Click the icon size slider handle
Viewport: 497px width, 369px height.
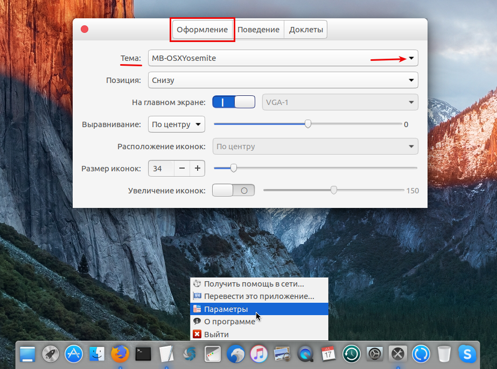coord(234,168)
